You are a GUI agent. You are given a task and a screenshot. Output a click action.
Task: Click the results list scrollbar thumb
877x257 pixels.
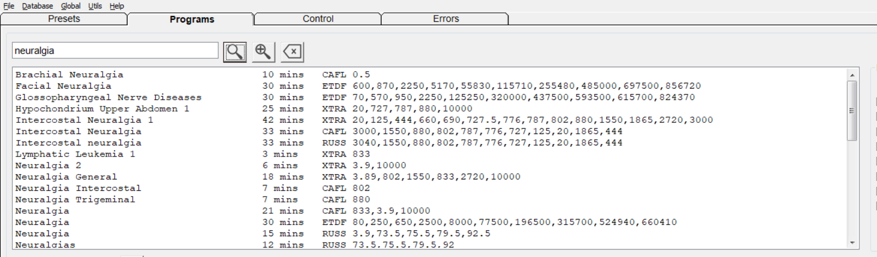pos(852,111)
